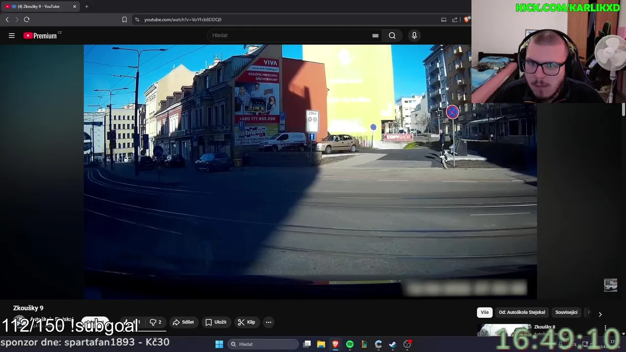626x352 pixels.
Task: Open the Windows Start menu
Action: pyautogui.click(x=219, y=344)
